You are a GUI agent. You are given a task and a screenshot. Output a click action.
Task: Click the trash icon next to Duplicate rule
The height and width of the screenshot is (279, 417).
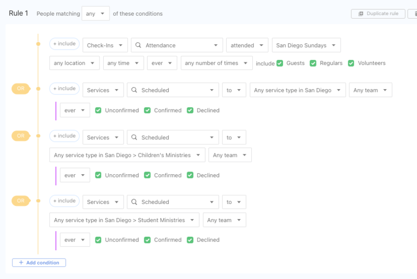pos(413,14)
